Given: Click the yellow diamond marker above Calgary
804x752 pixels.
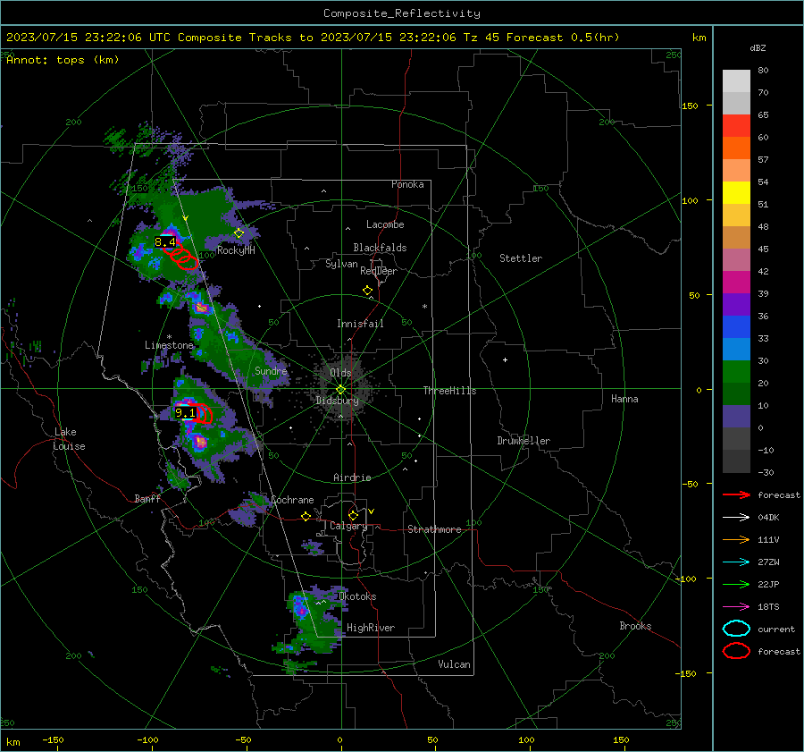Looking at the screenshot, I should coord(353,515).
